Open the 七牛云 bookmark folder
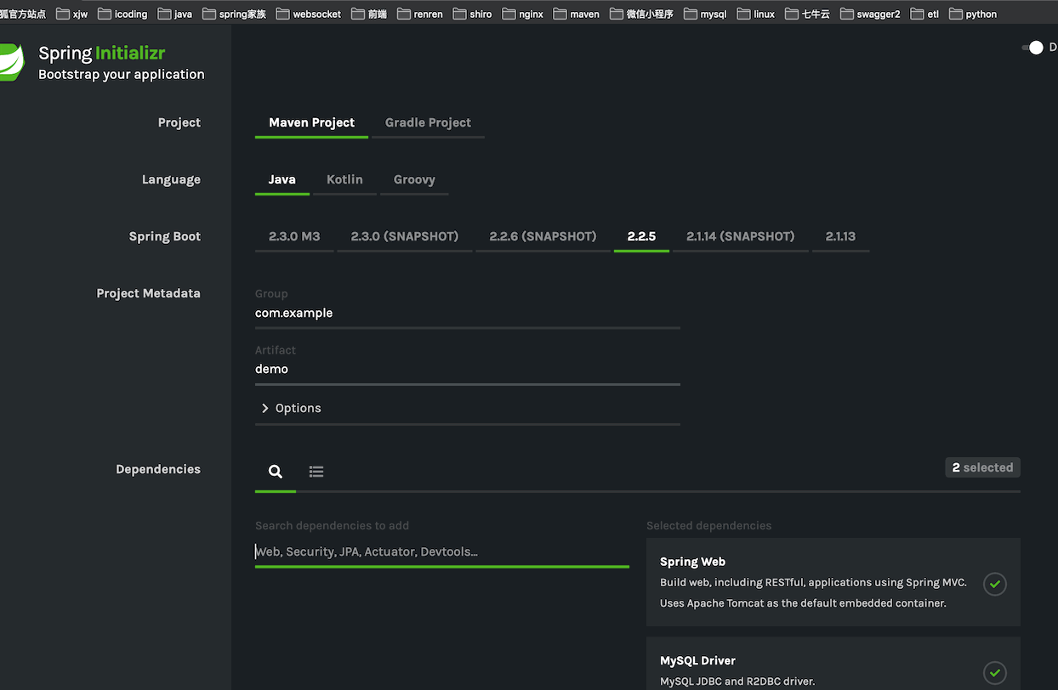1058x690 pixels. 807,14
